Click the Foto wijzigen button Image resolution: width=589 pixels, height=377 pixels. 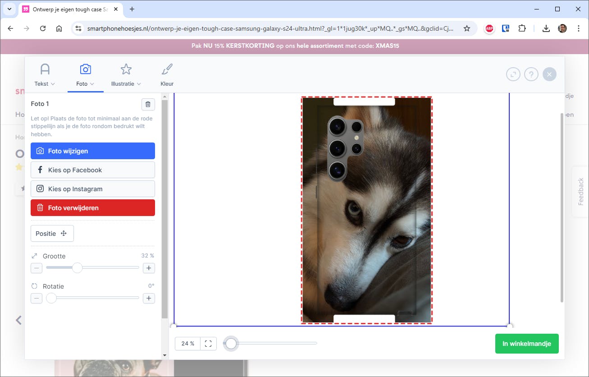tap(93, 151)
